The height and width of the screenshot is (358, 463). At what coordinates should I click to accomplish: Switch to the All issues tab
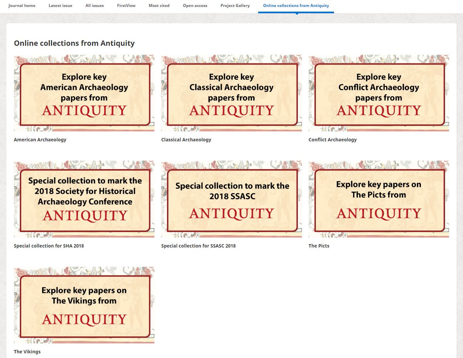click(x=95, y=6)
